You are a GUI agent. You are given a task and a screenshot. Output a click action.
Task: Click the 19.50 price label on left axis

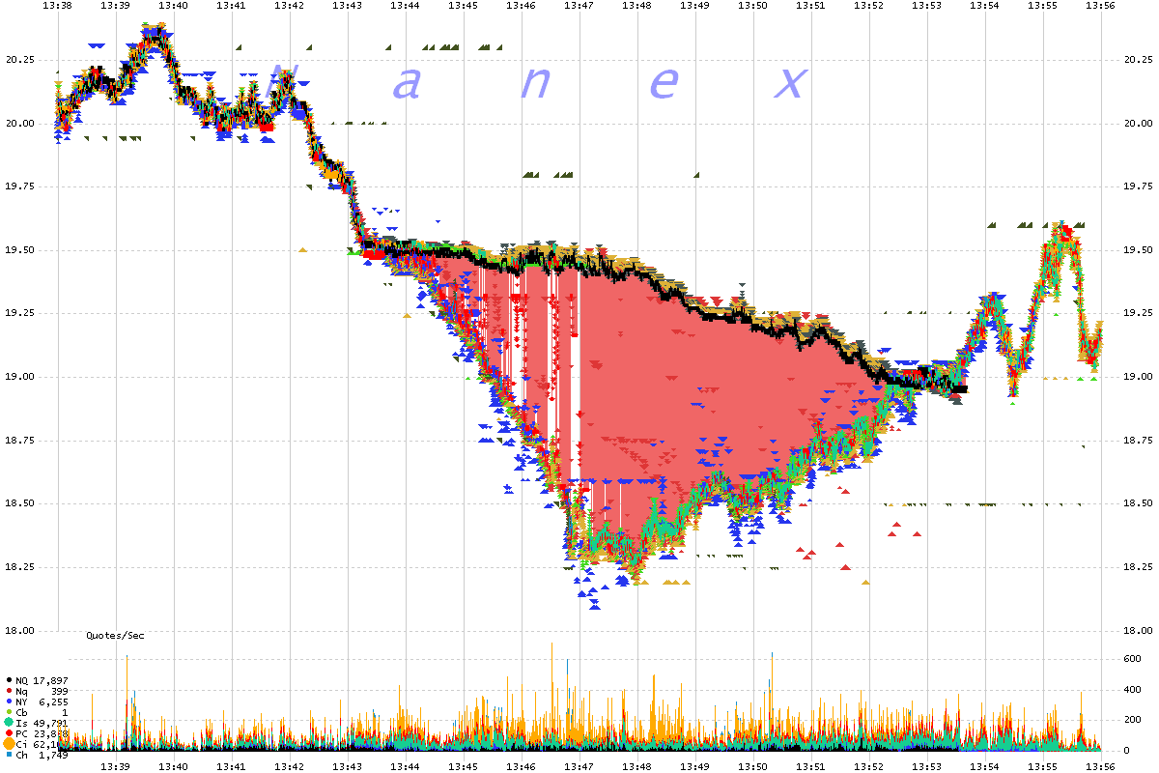point(19,250)
